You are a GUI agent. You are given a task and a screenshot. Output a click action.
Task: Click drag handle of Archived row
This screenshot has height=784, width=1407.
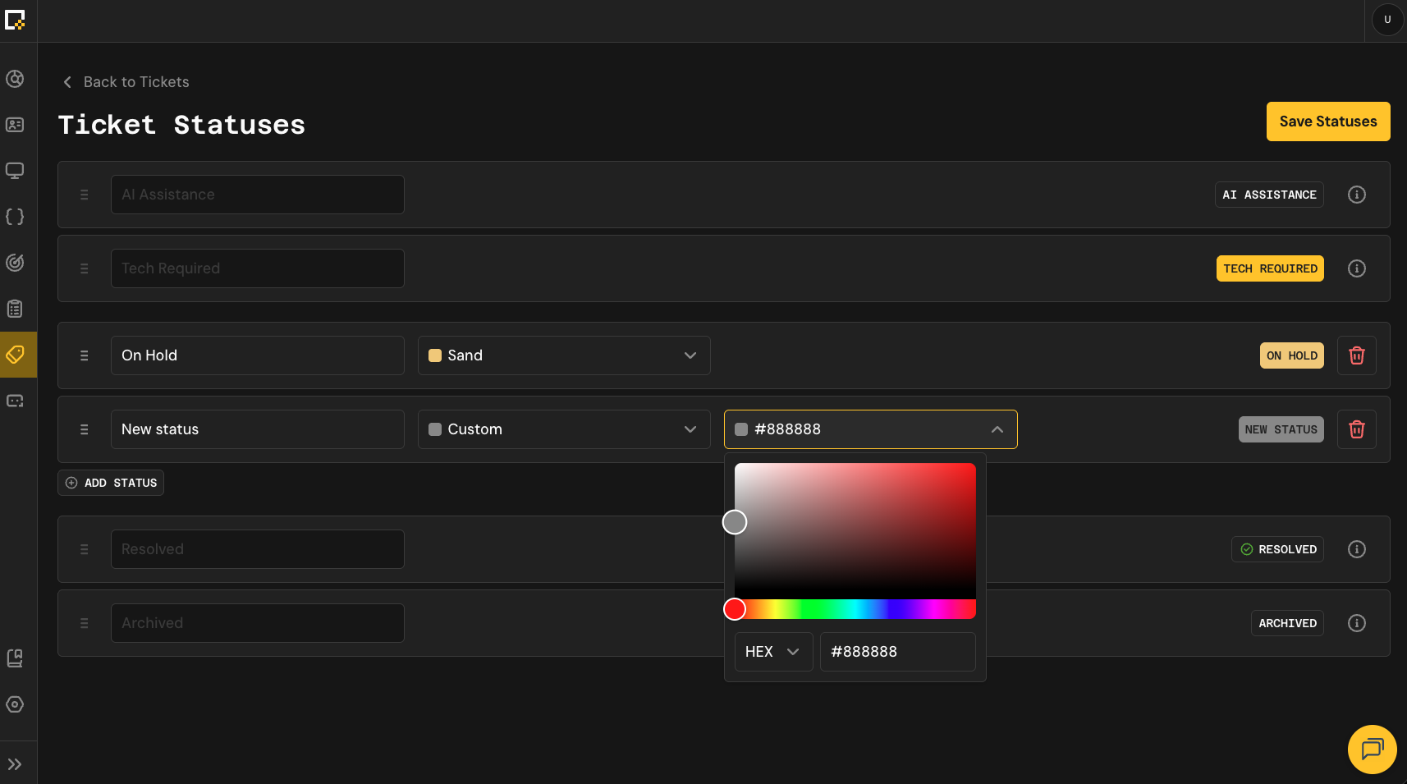[84, 623]
